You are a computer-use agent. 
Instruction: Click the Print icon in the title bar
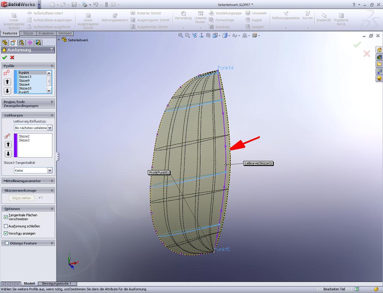point(85,4)
